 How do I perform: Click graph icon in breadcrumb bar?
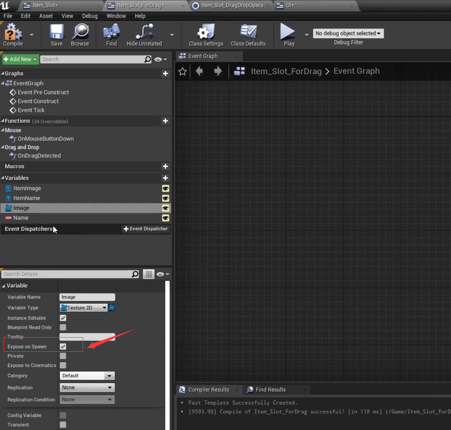239,71
